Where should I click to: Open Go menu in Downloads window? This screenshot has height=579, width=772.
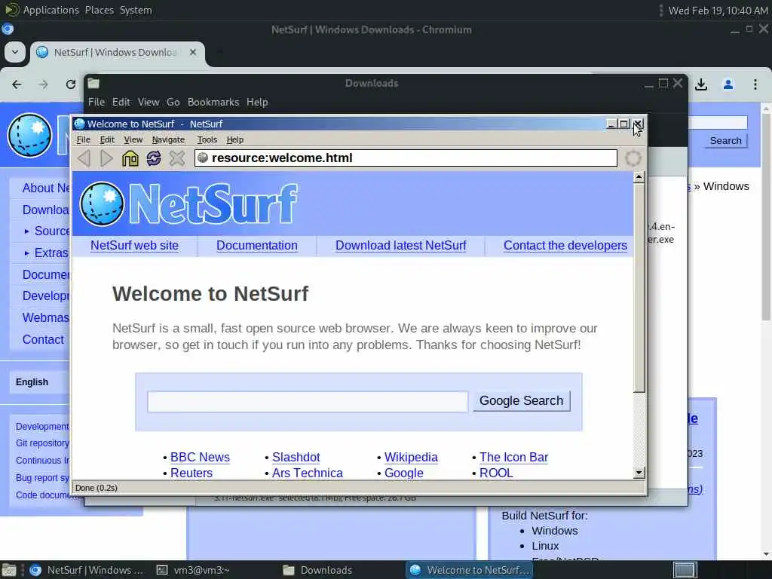point(173,102)
